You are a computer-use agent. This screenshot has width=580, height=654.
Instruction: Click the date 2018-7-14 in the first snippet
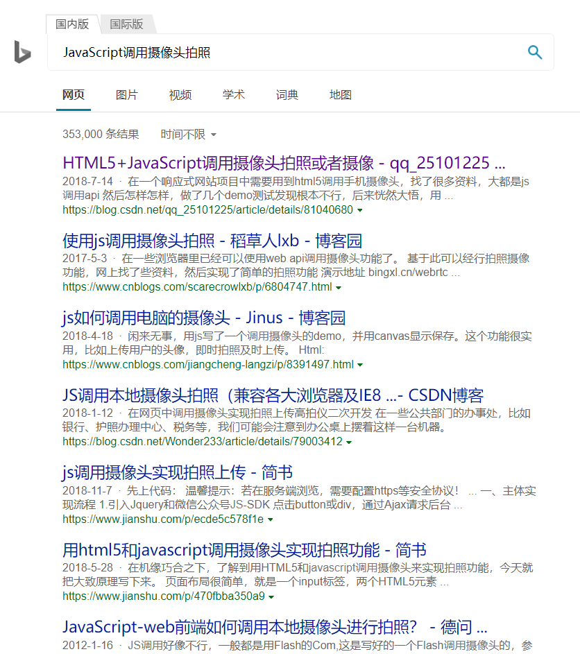pos(87,182)
